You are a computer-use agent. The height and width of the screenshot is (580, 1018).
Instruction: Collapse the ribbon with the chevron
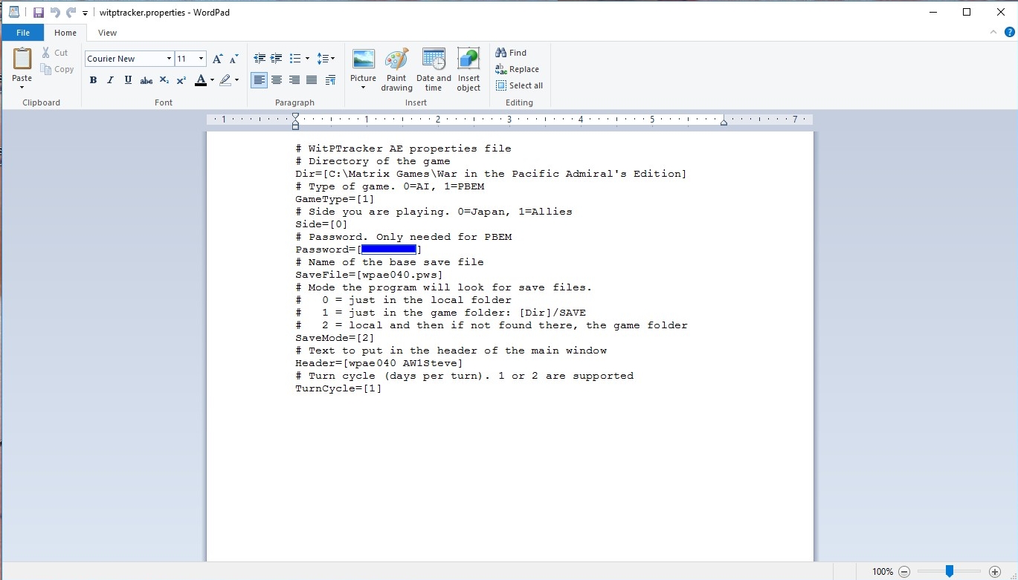click(x=994, y=33)
